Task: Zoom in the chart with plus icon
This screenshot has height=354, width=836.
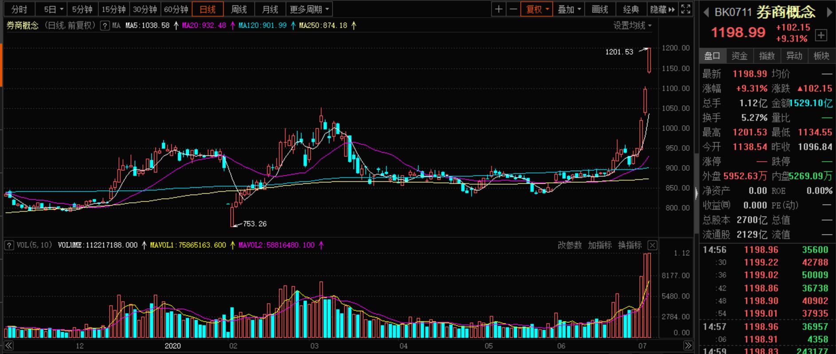Action: pos(499,9)
